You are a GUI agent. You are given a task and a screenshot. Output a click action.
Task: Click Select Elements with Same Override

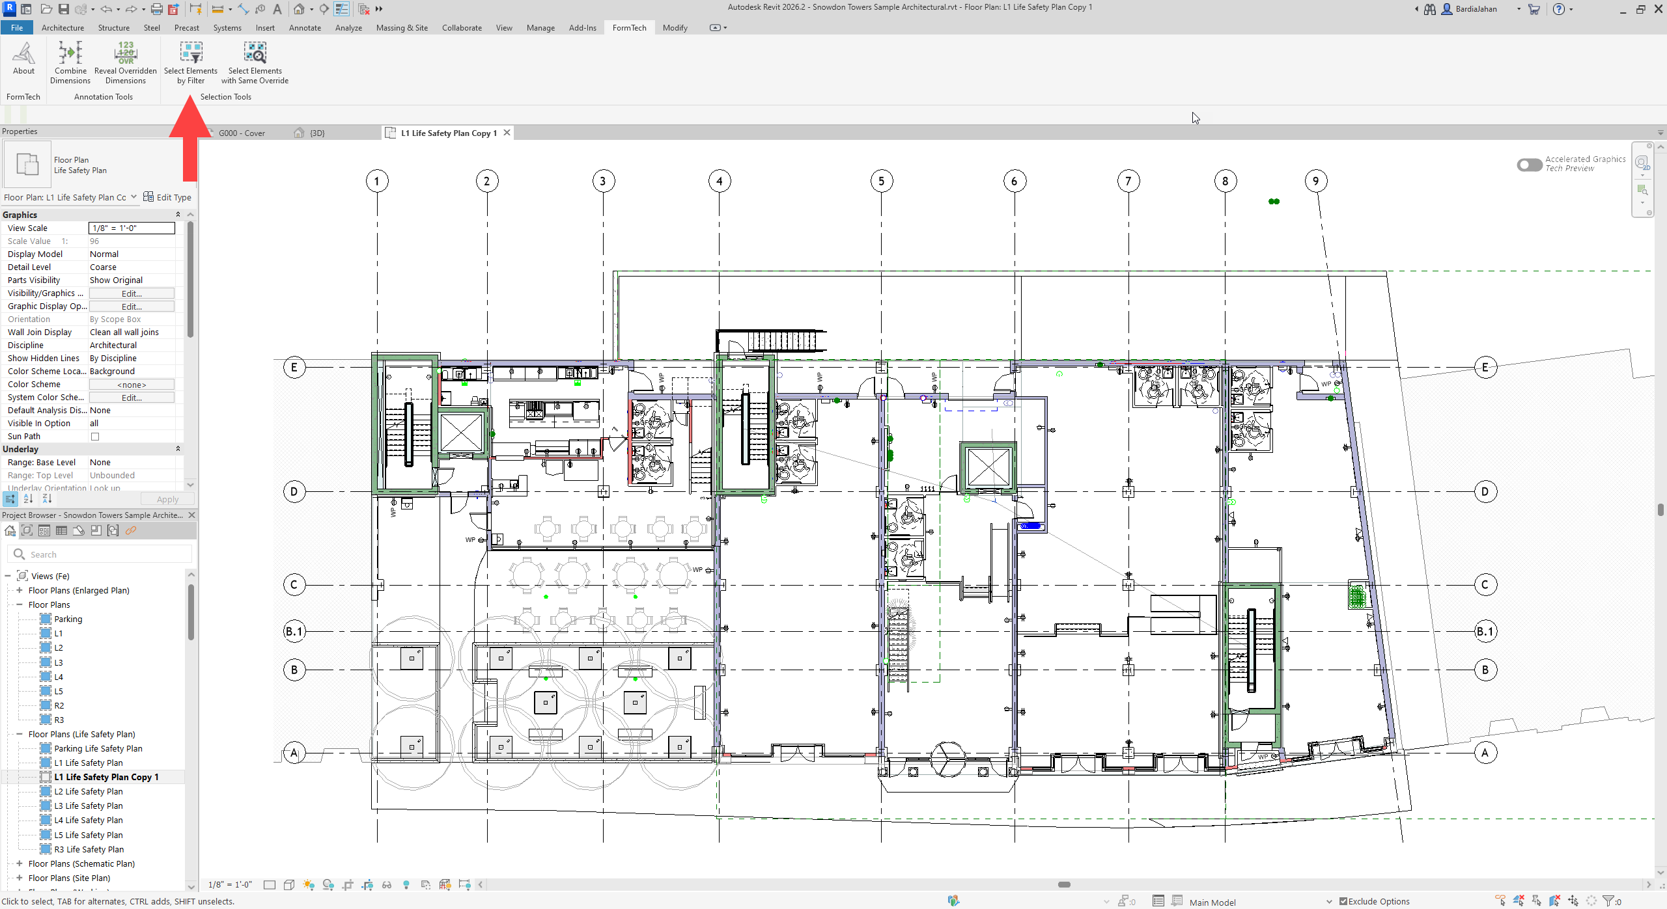click(255, 53)
